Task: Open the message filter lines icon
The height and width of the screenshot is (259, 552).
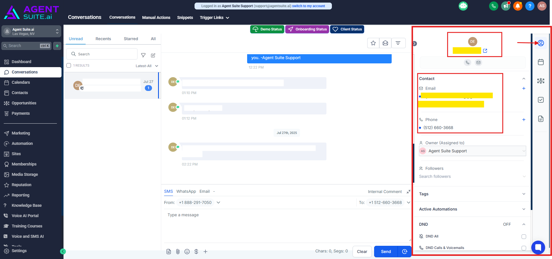Action: coord(398,43)
